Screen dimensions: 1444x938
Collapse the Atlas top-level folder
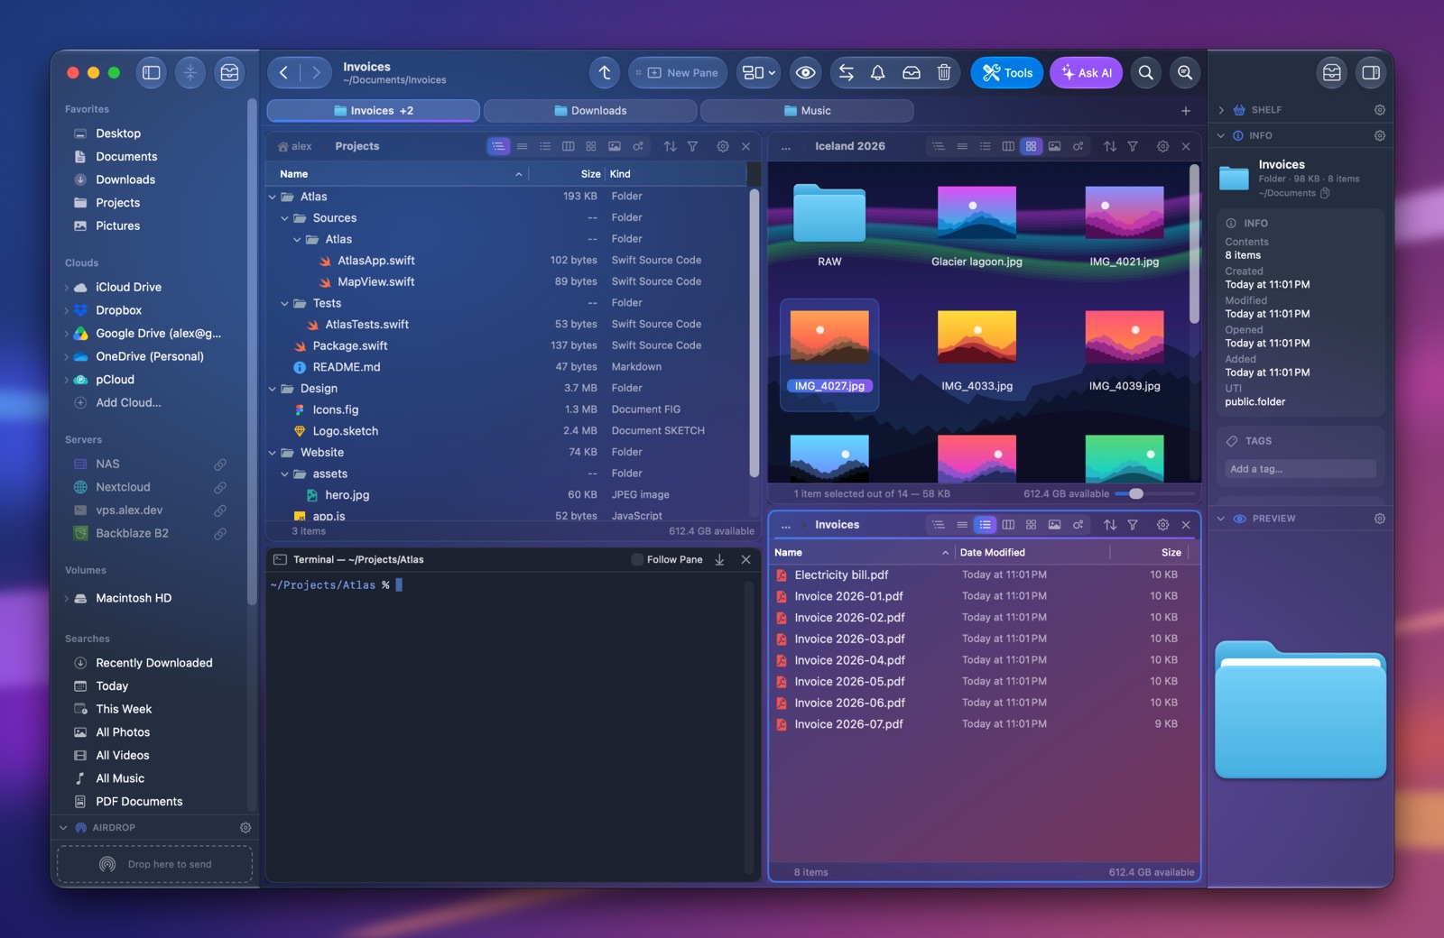point(273,197)
